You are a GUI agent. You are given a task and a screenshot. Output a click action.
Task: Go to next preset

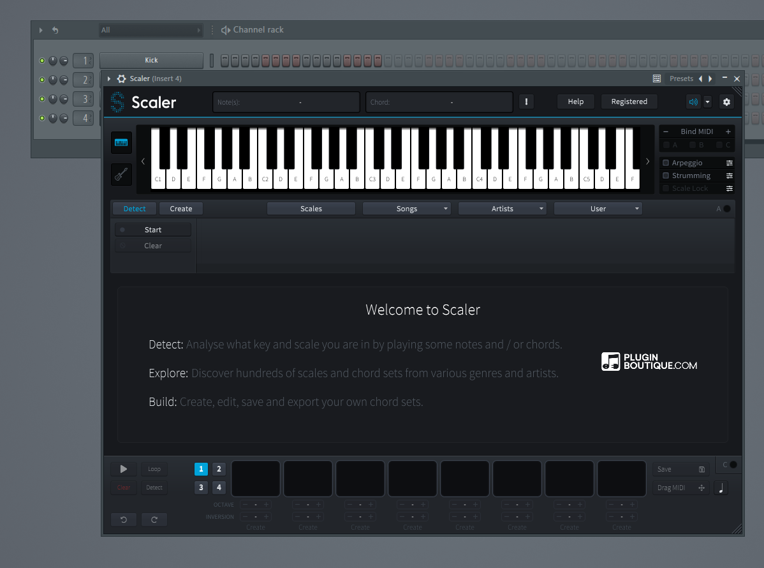(710, 78)
